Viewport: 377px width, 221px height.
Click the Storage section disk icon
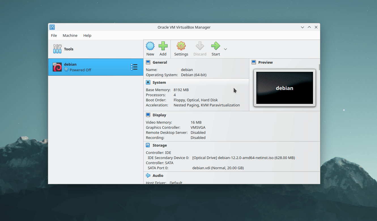(x=148, y=145)
